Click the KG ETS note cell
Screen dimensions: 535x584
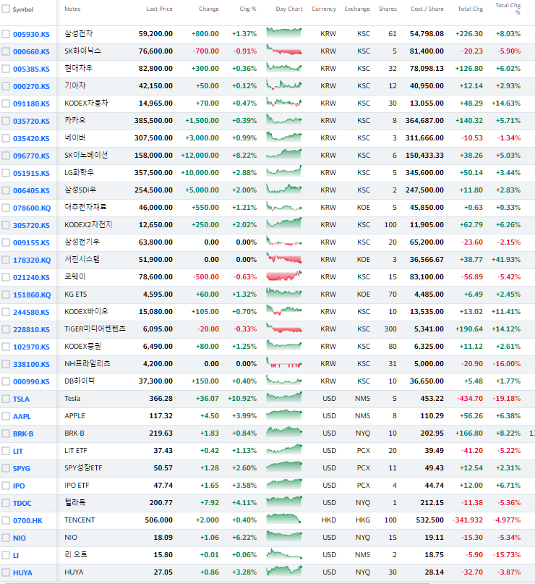click(x=75, y=295)
